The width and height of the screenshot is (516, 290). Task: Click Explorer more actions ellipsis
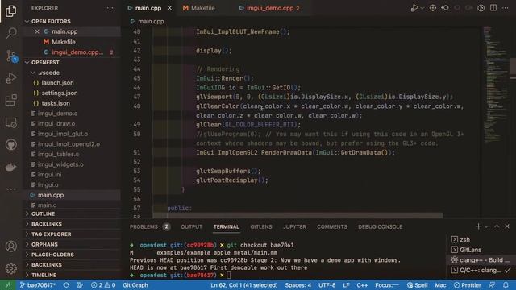(x=110, y=8)
